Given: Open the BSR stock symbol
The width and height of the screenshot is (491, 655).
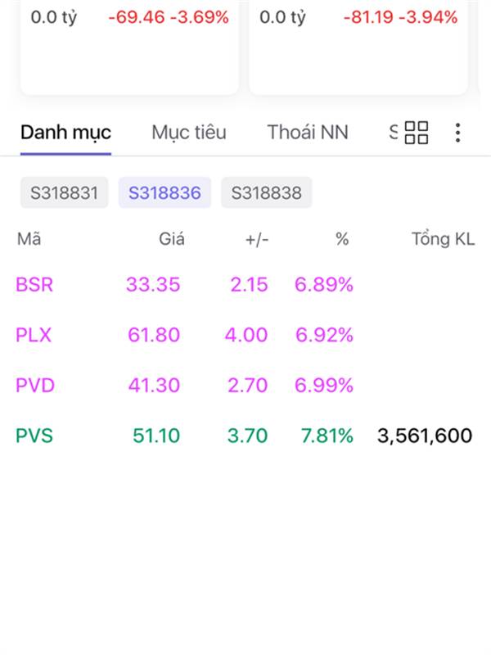Looking at the screenshot, I should tap(34, 285).
